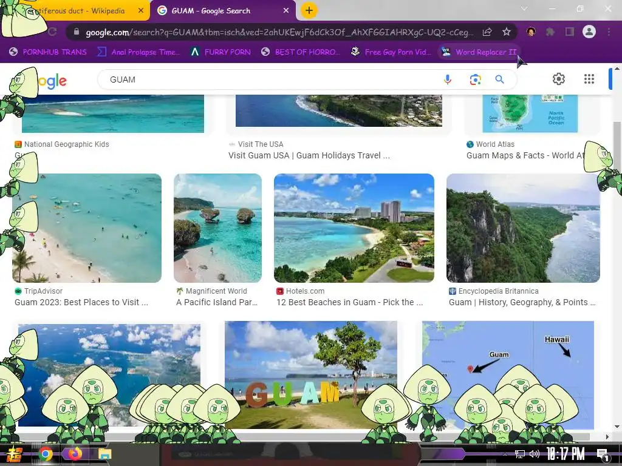Open TripAdvisor Guam beach thumbnail
This screenshot has width=622, height=466.
[x=87, y=228]
